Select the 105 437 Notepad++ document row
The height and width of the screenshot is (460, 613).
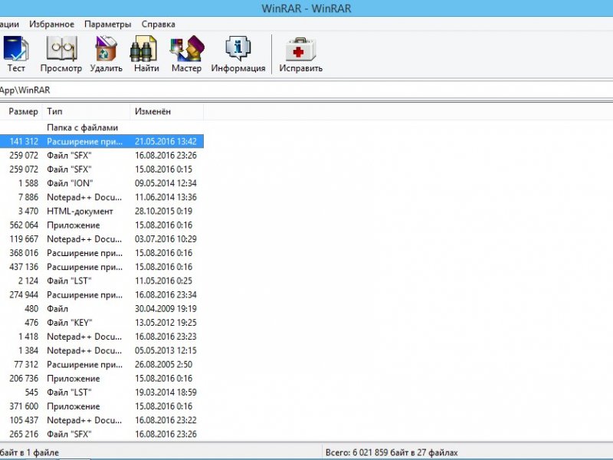(102, 420)
